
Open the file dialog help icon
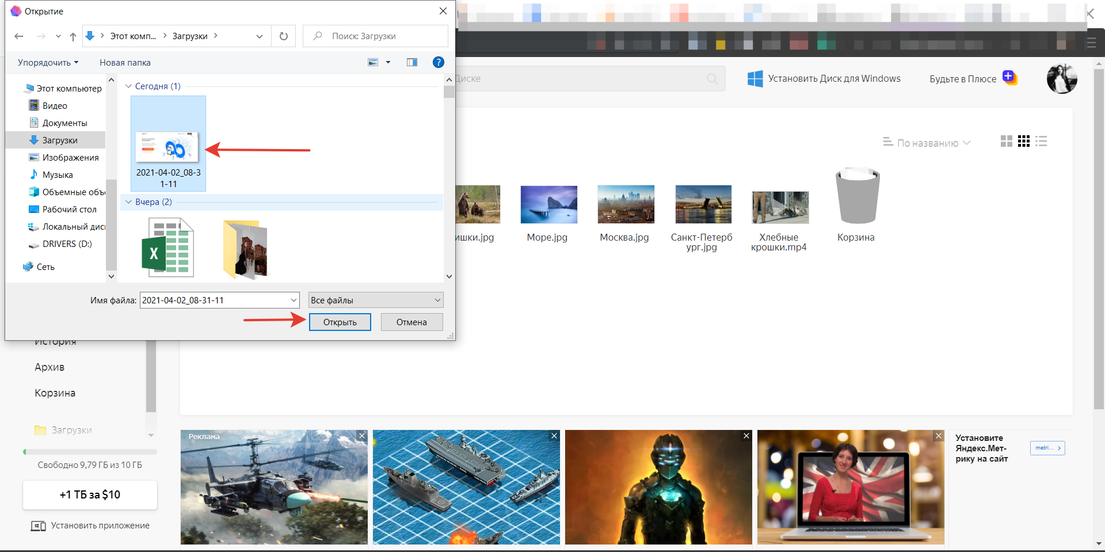(x=438, y=62)
